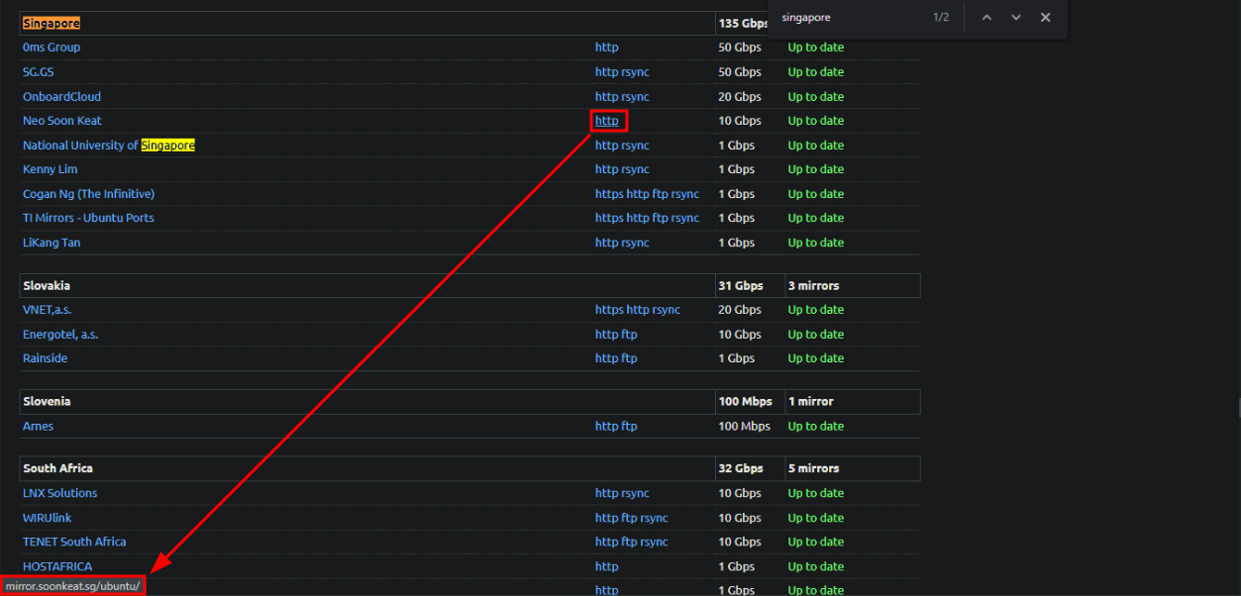Select the Kenny Lim mirror link

pyautogui.click(x=50, y=169)
